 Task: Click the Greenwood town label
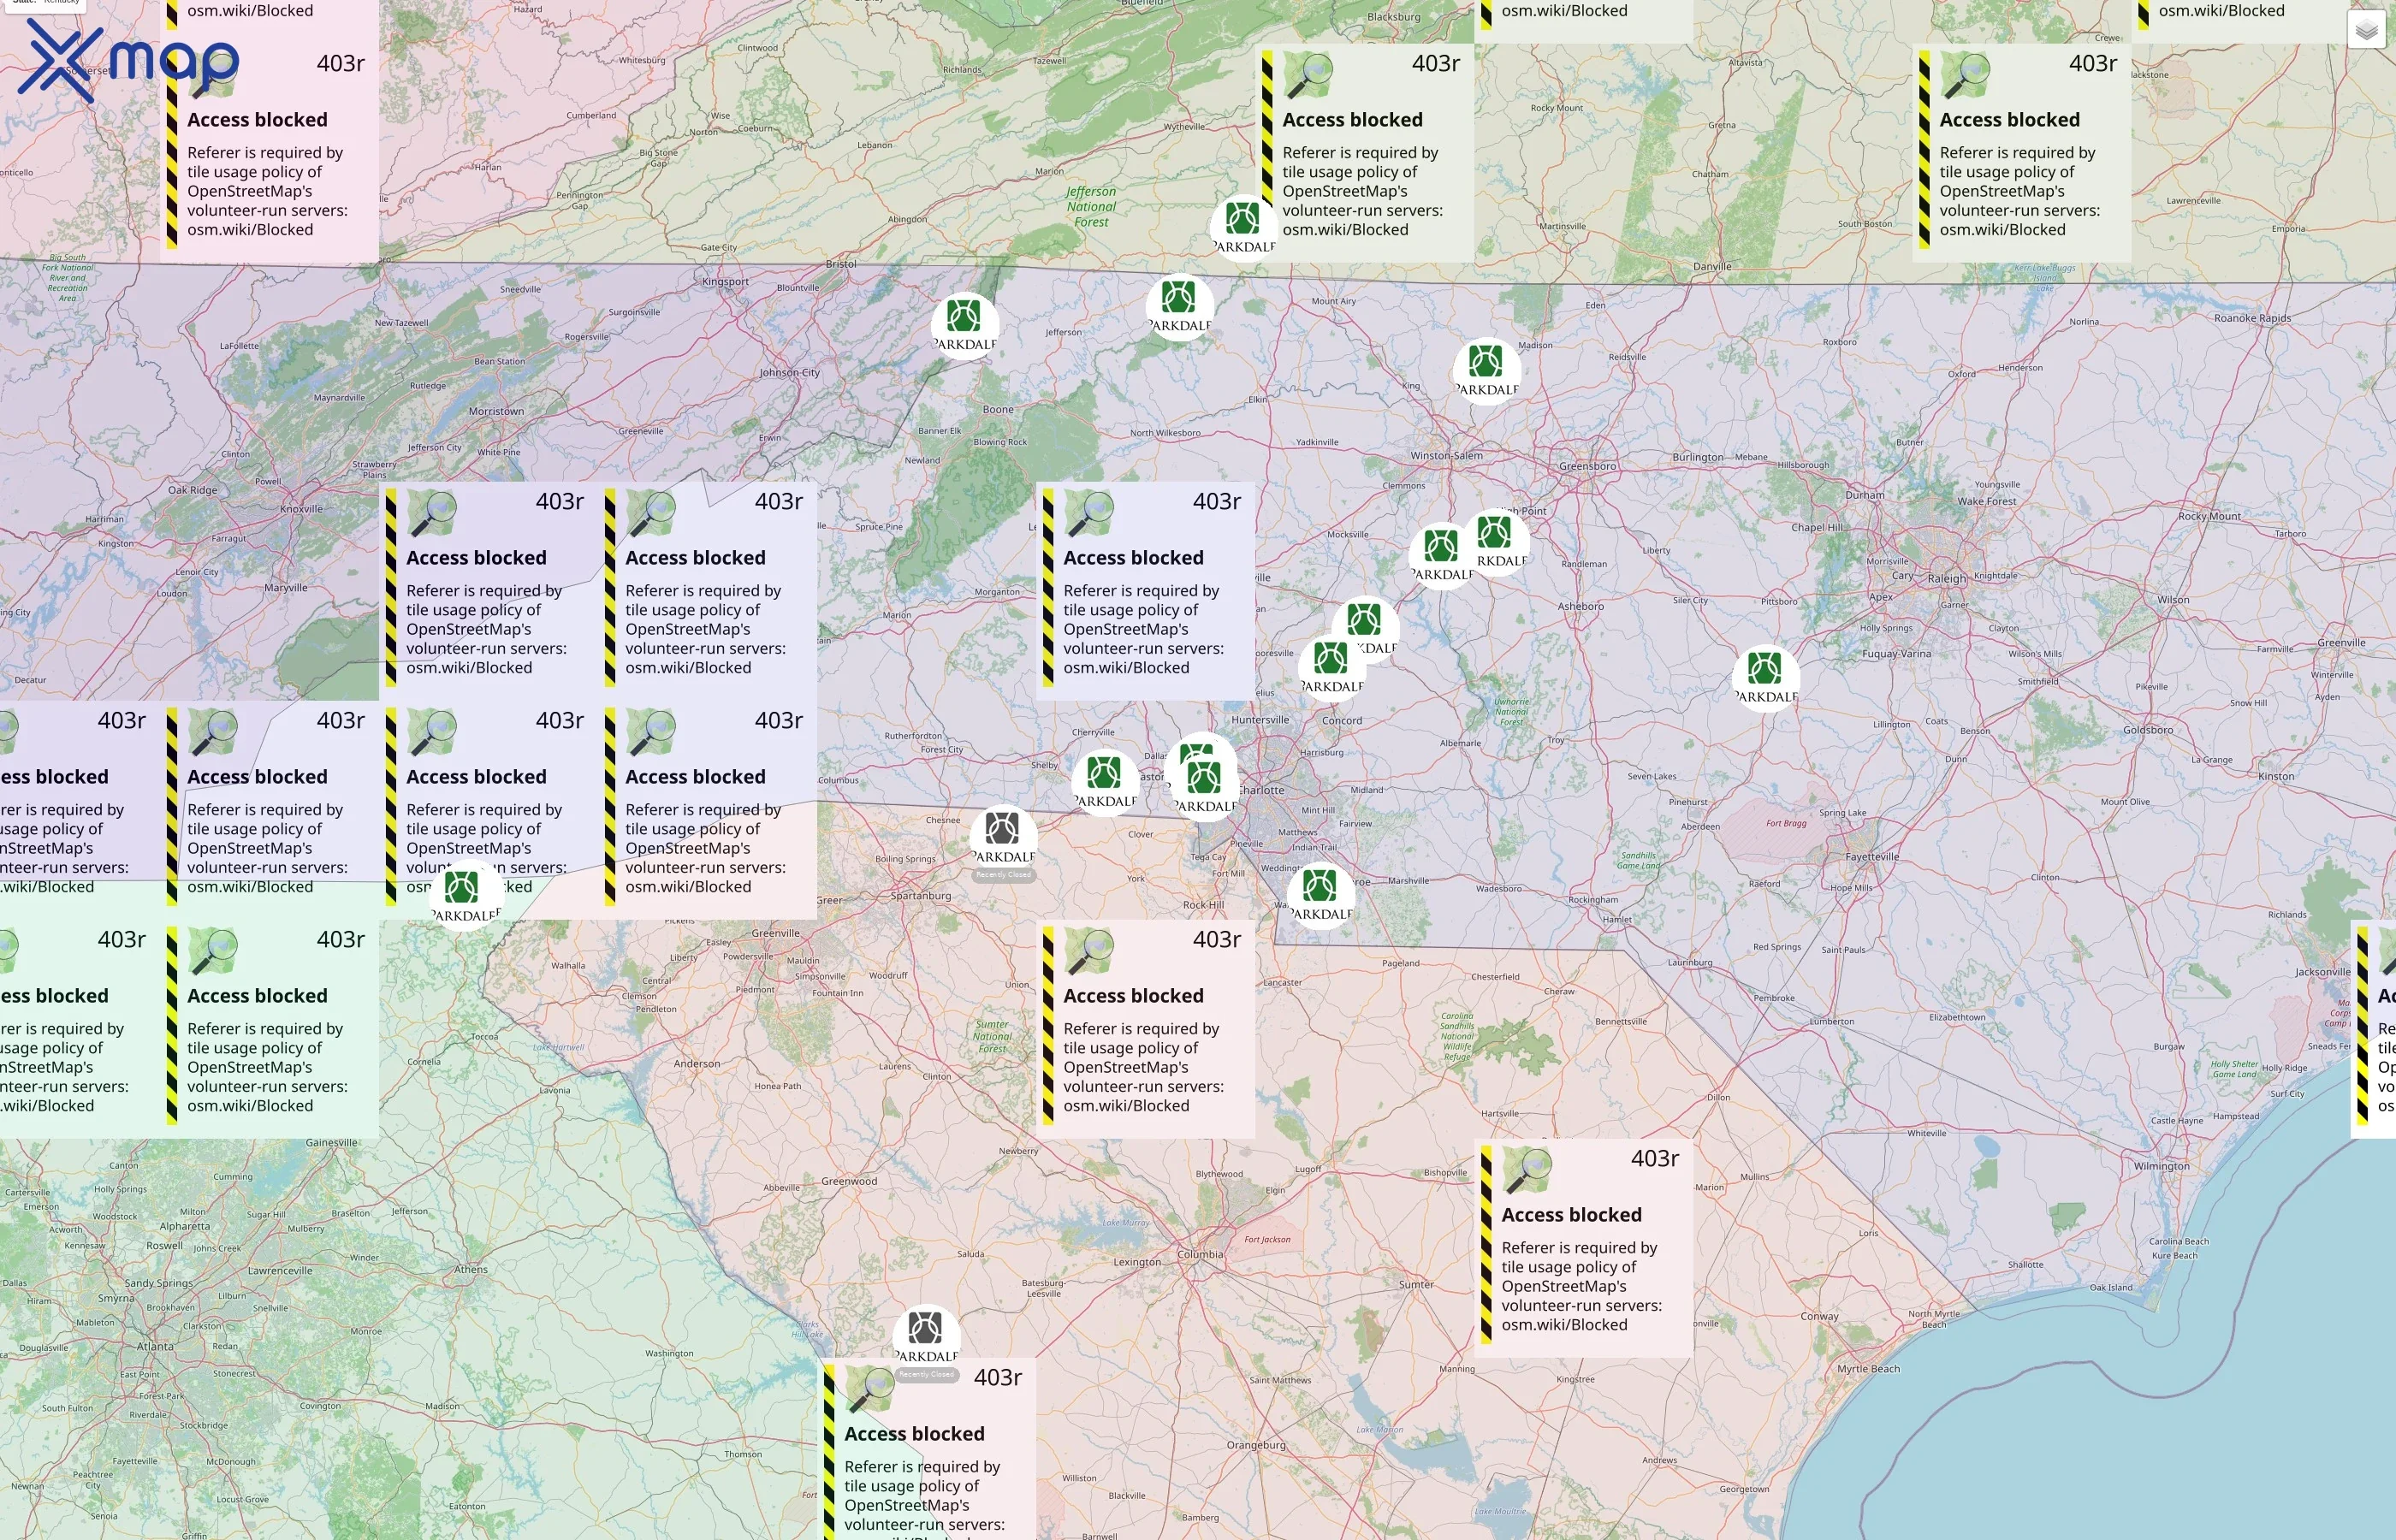(x=849, y=1181)
